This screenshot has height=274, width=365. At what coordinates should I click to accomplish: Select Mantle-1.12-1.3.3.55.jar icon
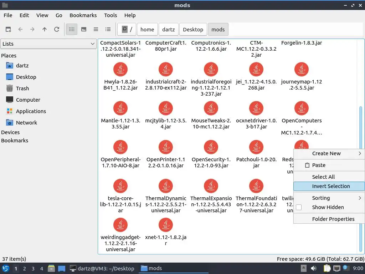tap(120, 108)
